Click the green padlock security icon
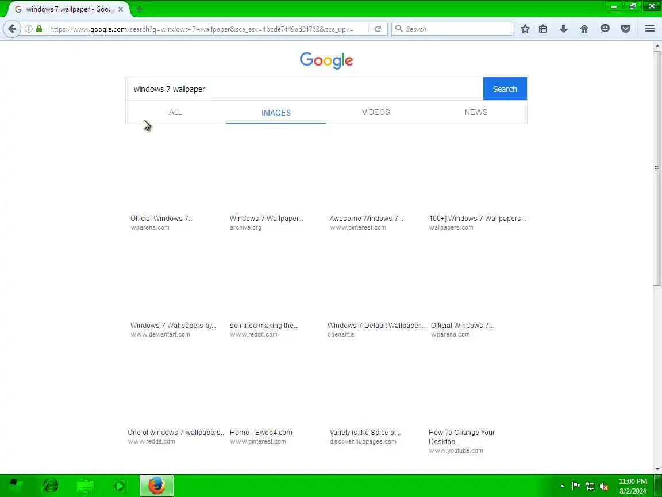Image resolution: width=662 pixels, height=497 pixels. pyautogui.click(x=39, y=29)
